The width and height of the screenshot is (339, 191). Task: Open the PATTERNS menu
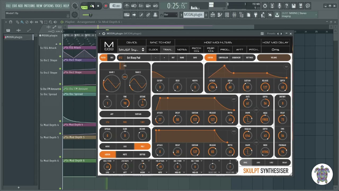[29, 6]
